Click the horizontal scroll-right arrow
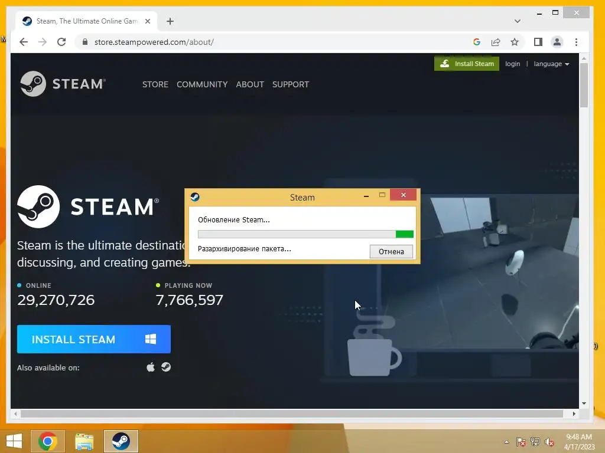 pyautogui.click(x=574, y=413)
